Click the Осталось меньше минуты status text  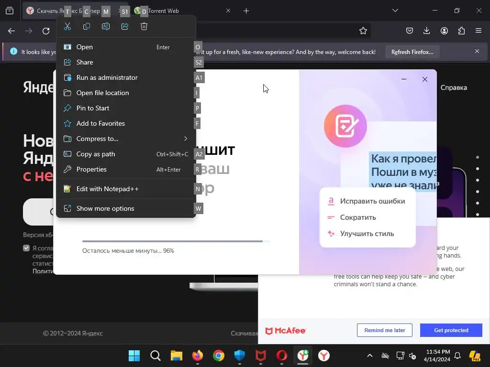pyautogui.click(x=128, y=250)
